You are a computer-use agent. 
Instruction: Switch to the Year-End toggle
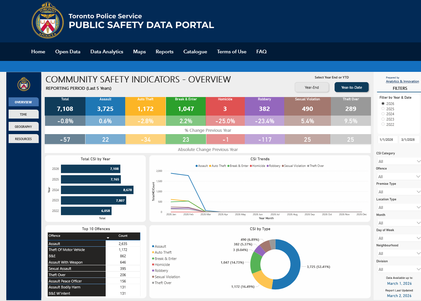pos(312,87)
